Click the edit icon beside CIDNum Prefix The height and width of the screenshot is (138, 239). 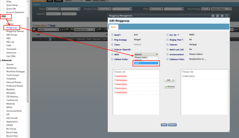pos(112,59)
